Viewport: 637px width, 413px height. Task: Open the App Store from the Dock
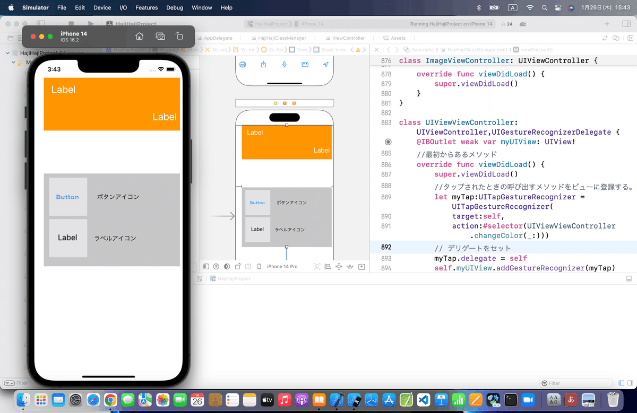(388, 400)
